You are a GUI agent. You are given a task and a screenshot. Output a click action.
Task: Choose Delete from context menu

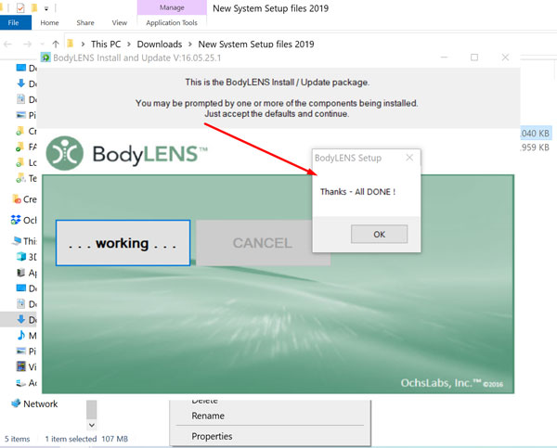(204, 401)
